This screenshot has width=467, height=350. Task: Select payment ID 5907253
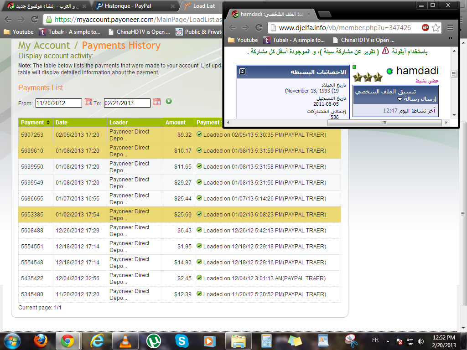coord(32,135)
